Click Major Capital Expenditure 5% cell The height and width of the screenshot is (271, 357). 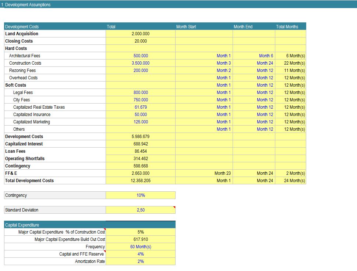coord(141,232)
